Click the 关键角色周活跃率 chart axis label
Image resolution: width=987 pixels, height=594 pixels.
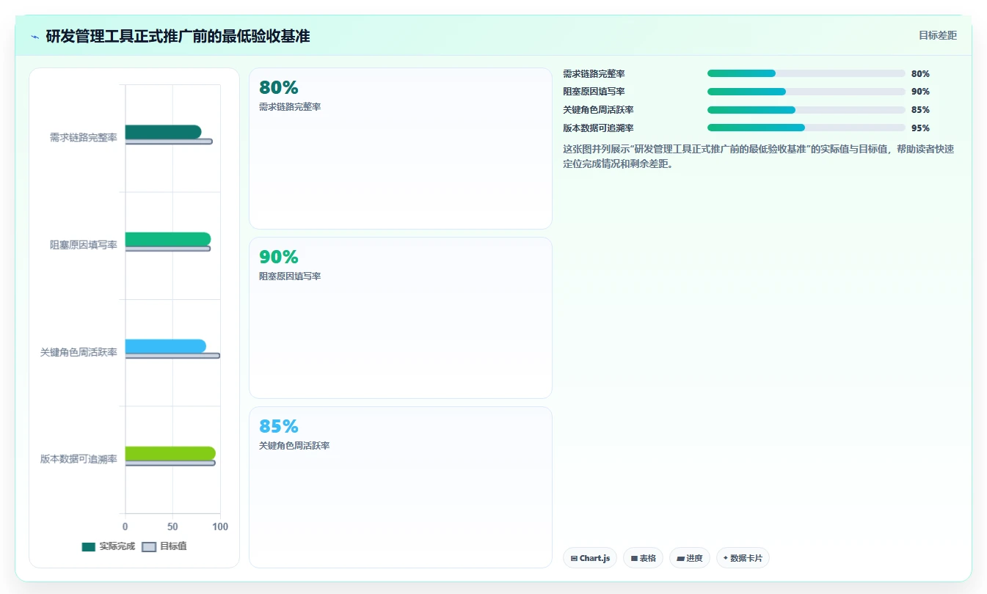coord(79,352)
